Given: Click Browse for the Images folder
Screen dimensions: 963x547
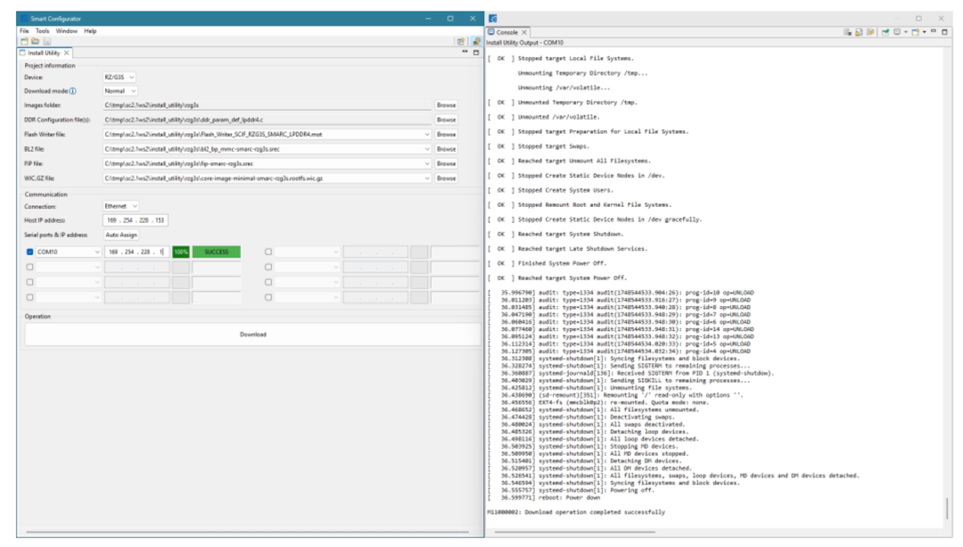Looking at the screenshot, I should point(447,105).
